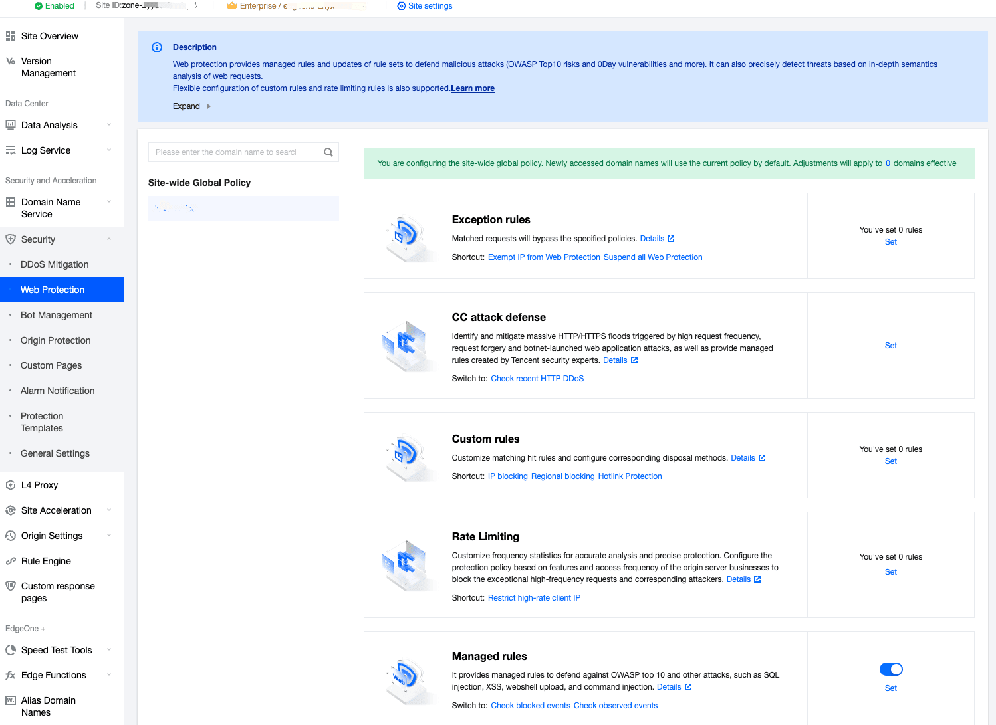Click Set for Rate Limiting
This screenshot has height=725, width=996.
[x=891, y=572]
